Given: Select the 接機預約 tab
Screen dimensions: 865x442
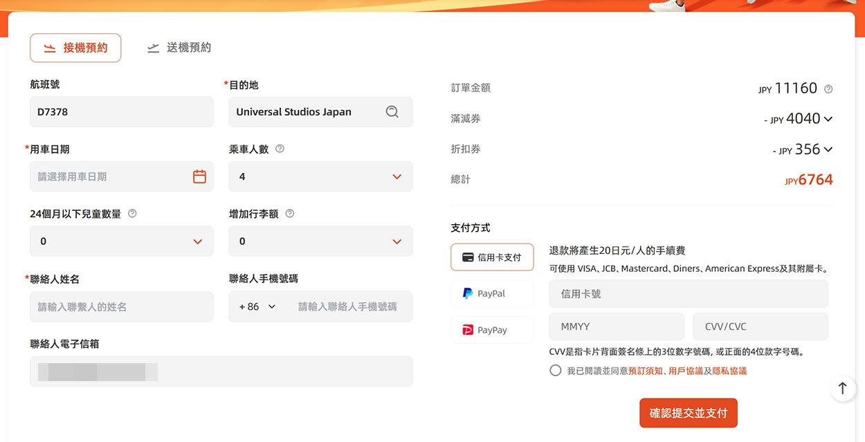Looking at the screenshot, I should (75, 48).
